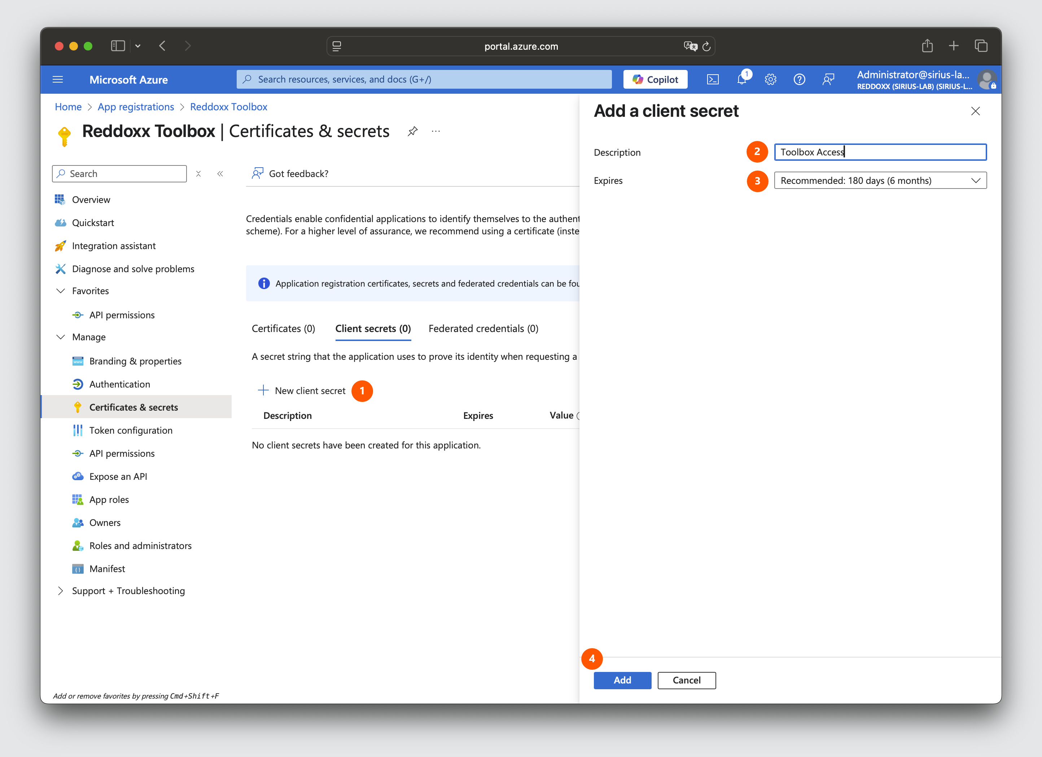Open the notifications bell
Viewport: 1042px width, 757px height.
point(741,79)
